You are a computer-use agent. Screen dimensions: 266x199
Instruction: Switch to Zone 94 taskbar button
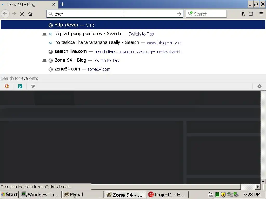click(x=125, y=195)
